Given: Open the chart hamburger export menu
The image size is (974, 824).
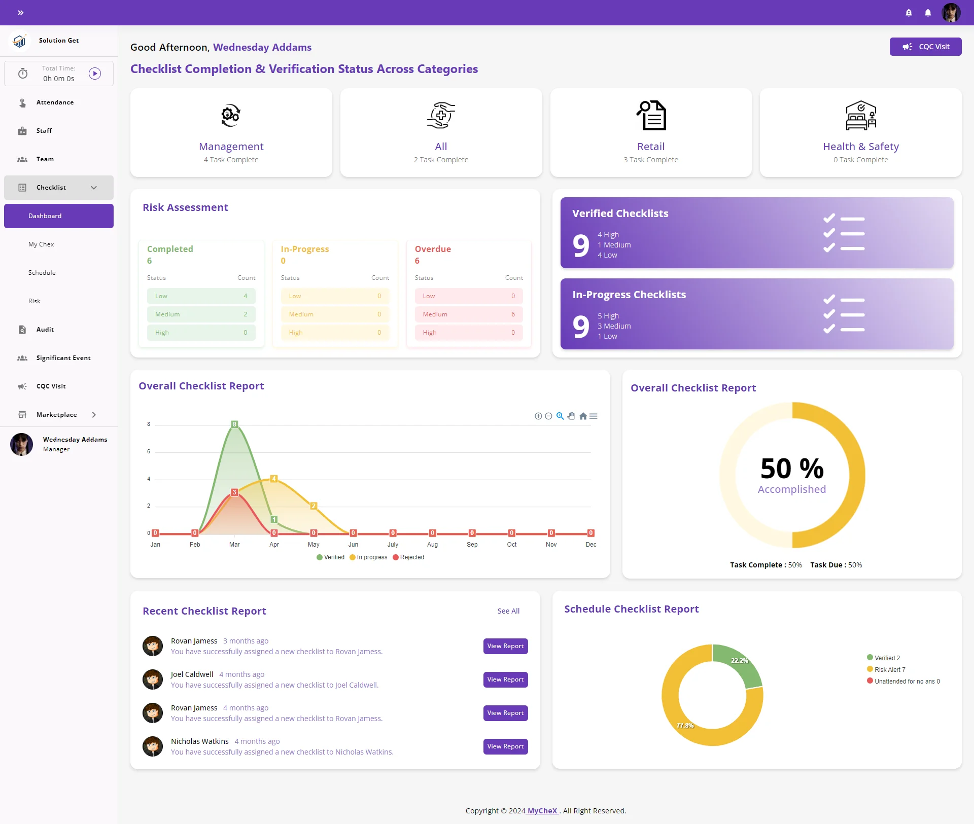Looking at the screenshot, I should coord(594,416).
